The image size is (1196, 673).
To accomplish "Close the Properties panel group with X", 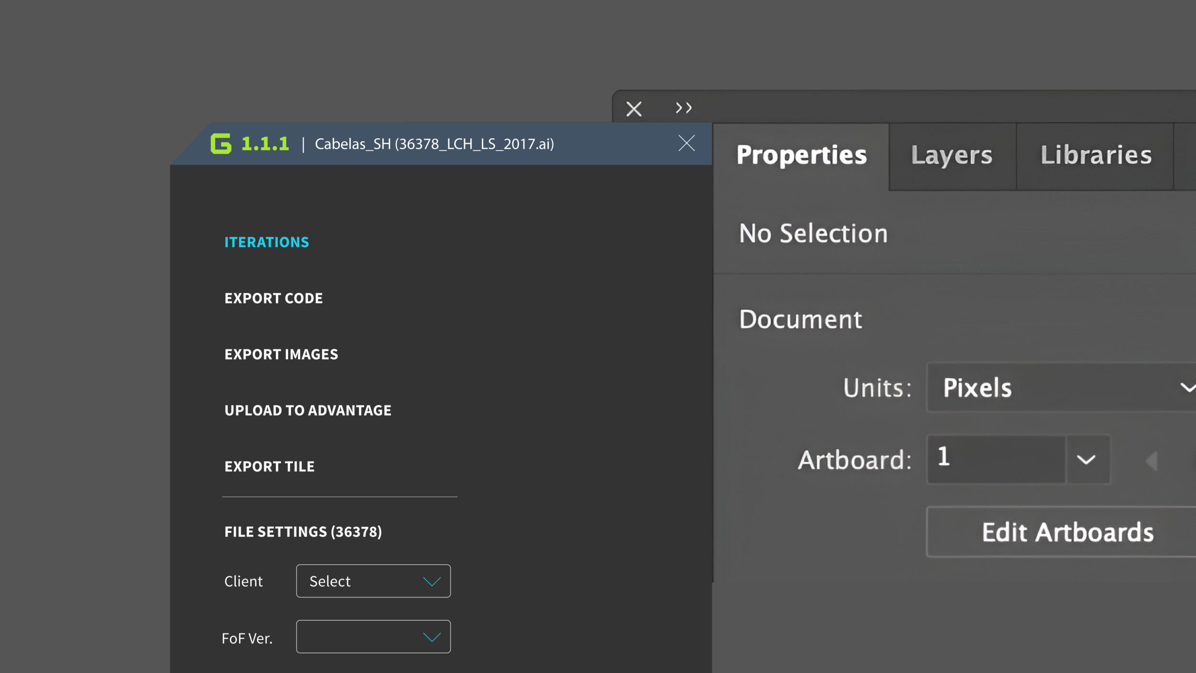I will click(x=634, y=109).
